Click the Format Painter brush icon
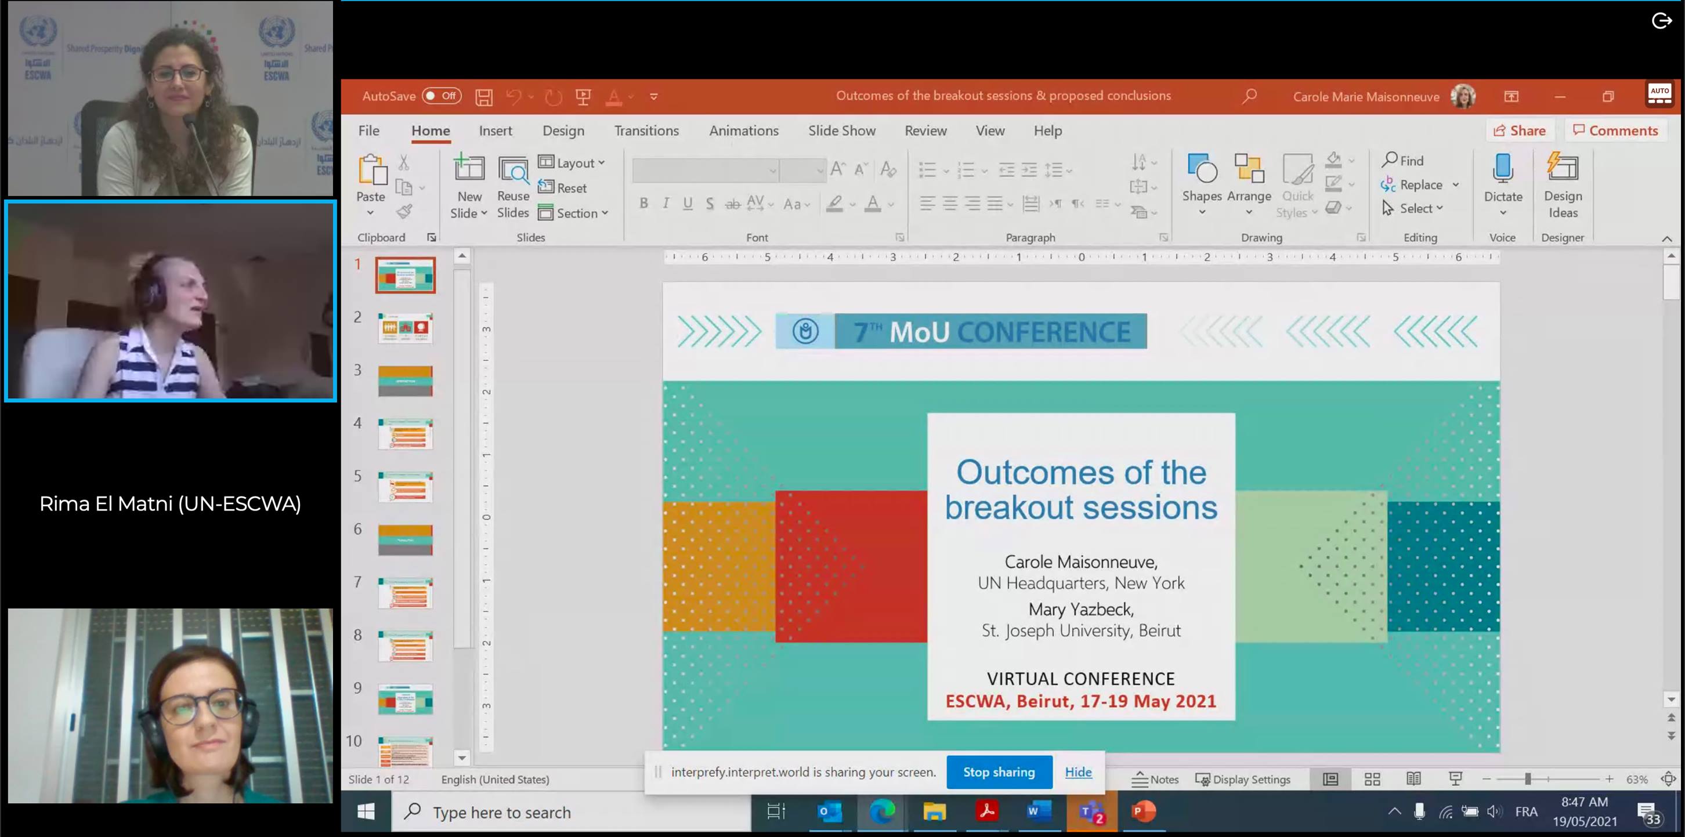Image resolution: width=1685 pixels, height=837 pixels. pos(404,211)
